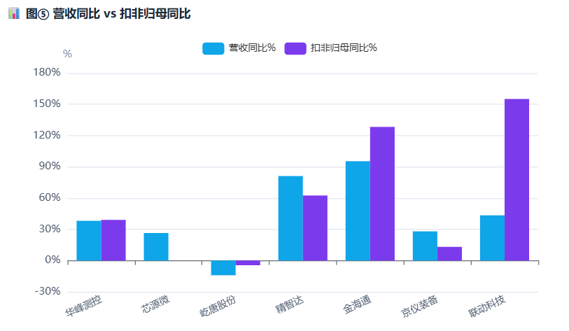The height and width of the screenshot is (331, 569).
Task: Select 京仪装备 purple bar
Action: [x=449, y=254]
